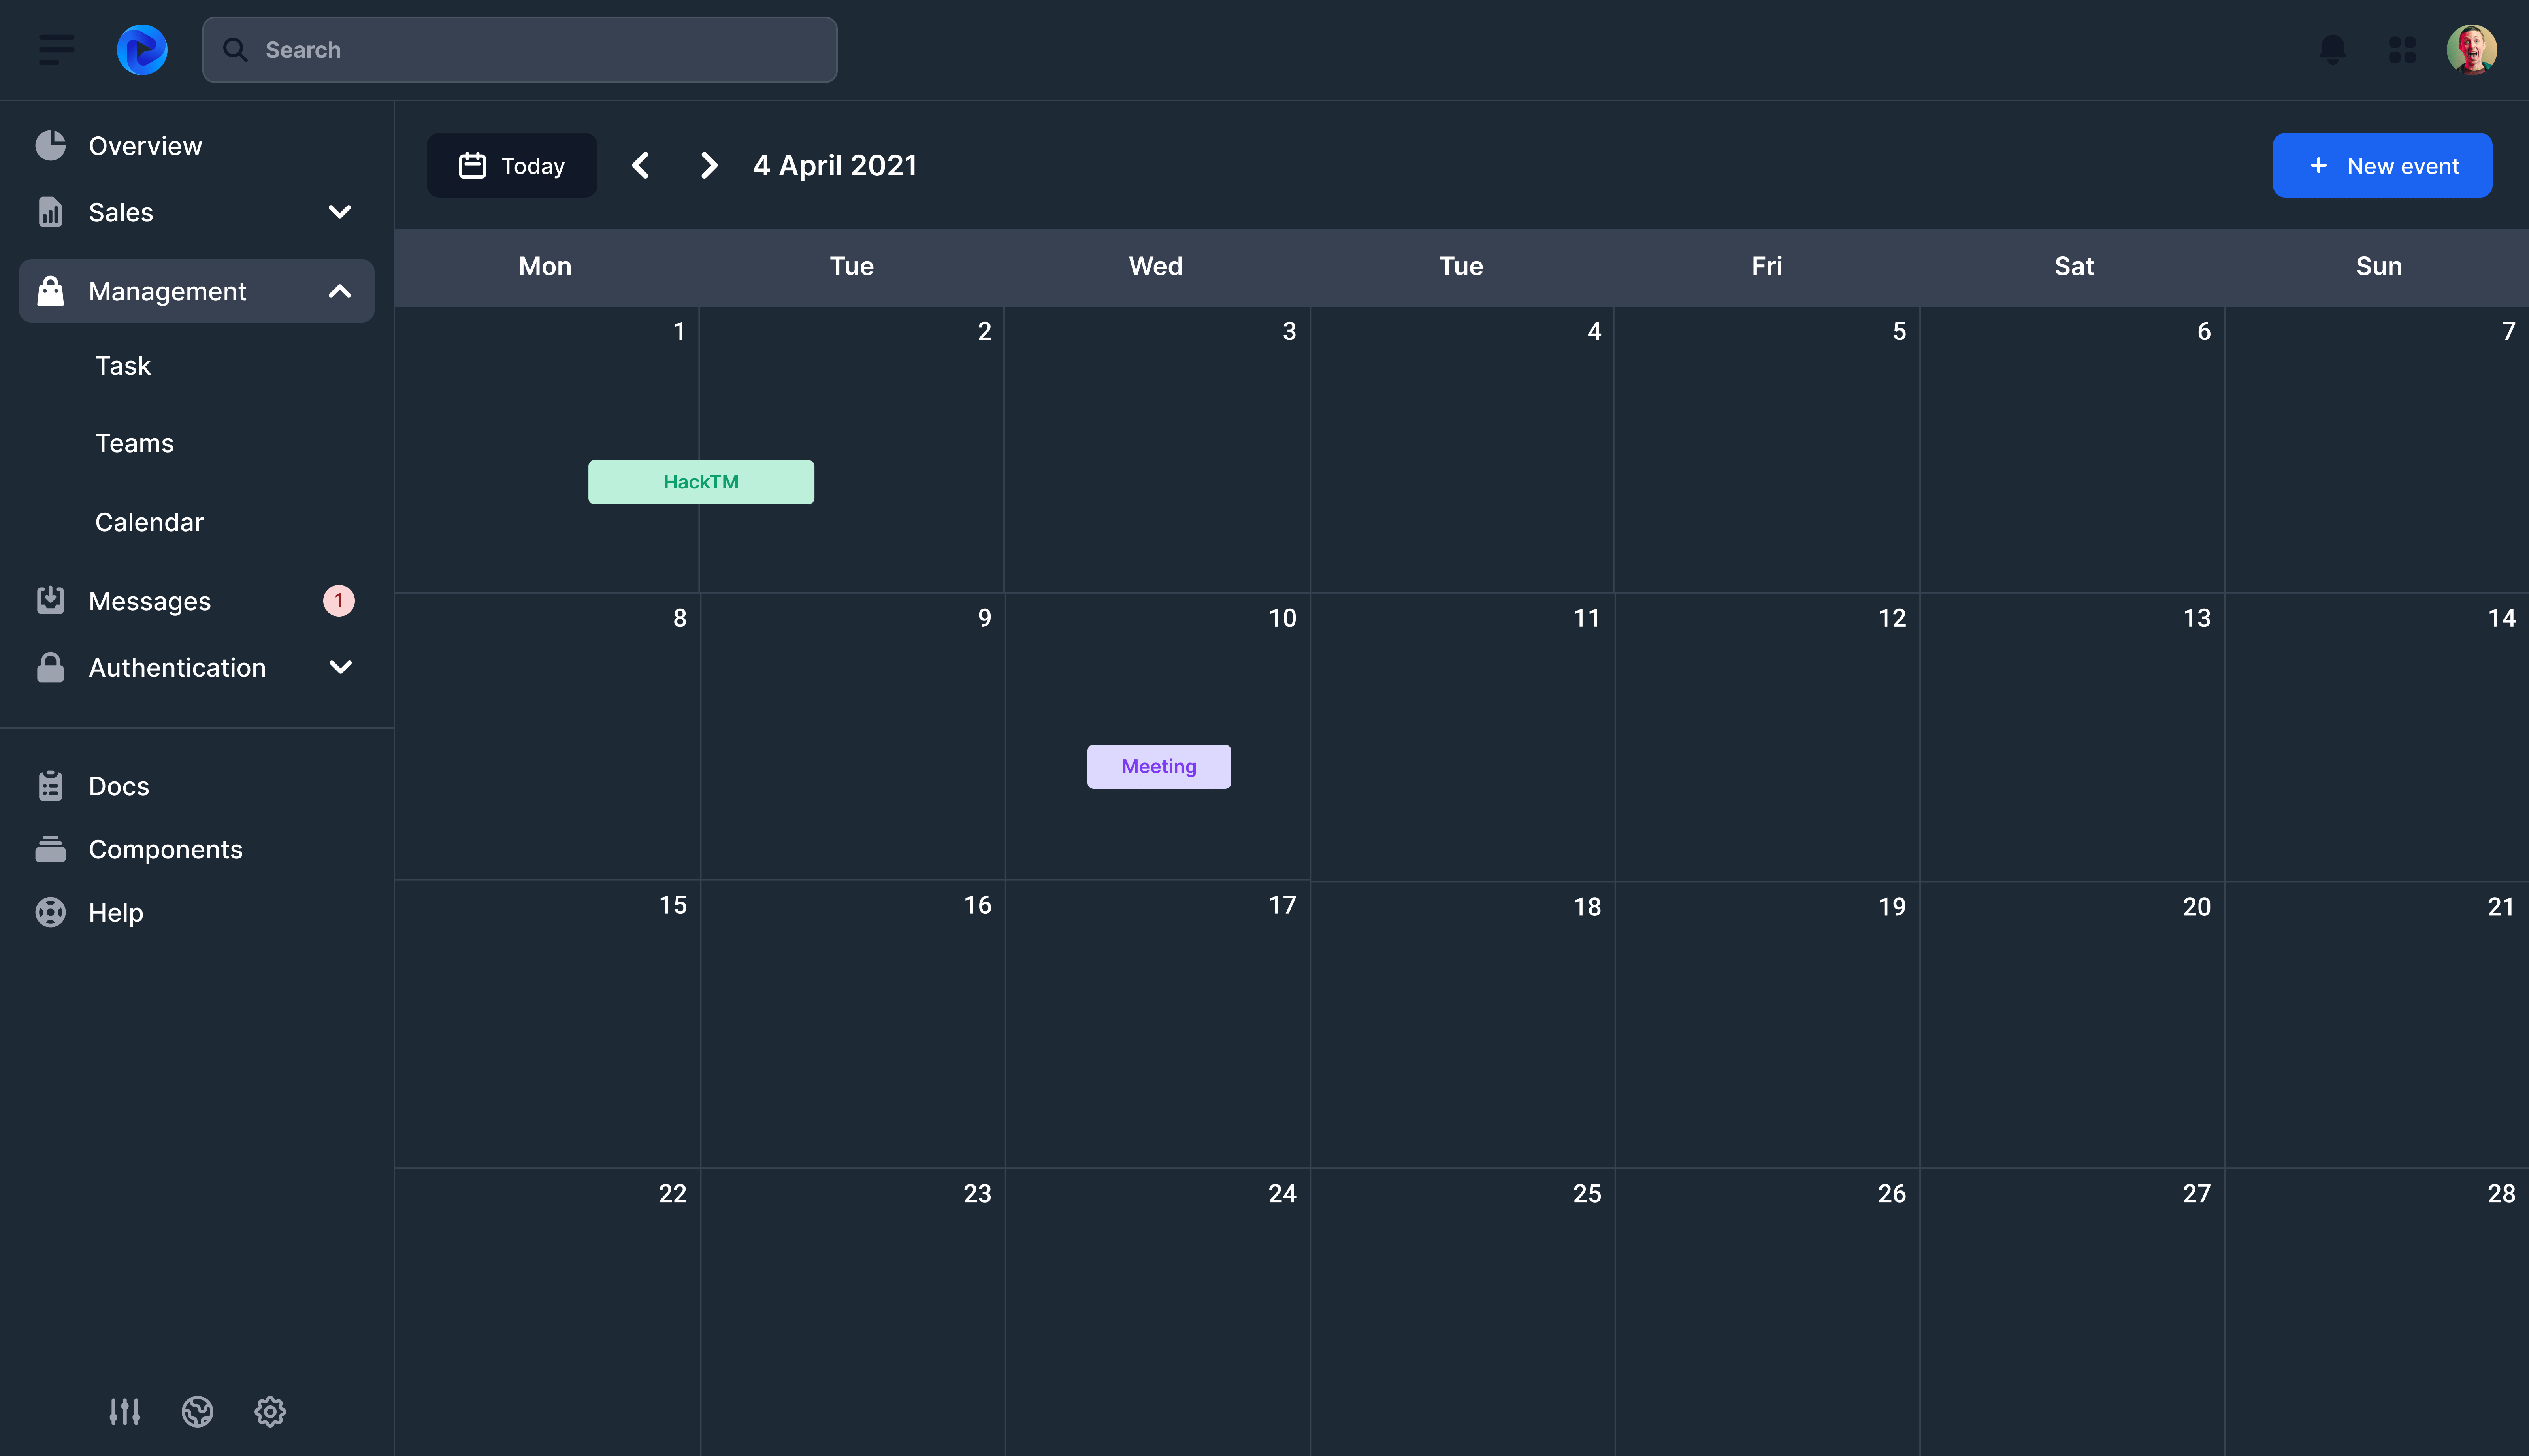Open the sliders preferences icon at sidebar bottom
This screenshot has width=2529, height=1456.
[x=125, y=1411]
